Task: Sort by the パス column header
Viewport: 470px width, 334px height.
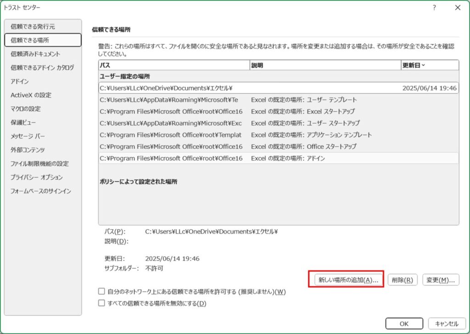Action: (x=174, y=65)
